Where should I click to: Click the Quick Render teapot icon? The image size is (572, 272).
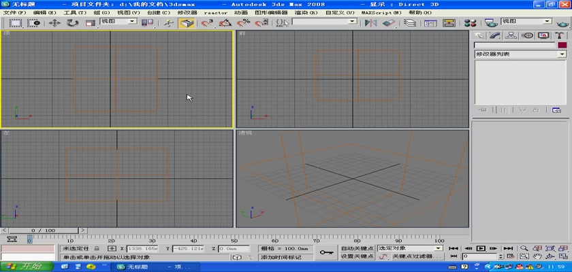pos(562,24)
